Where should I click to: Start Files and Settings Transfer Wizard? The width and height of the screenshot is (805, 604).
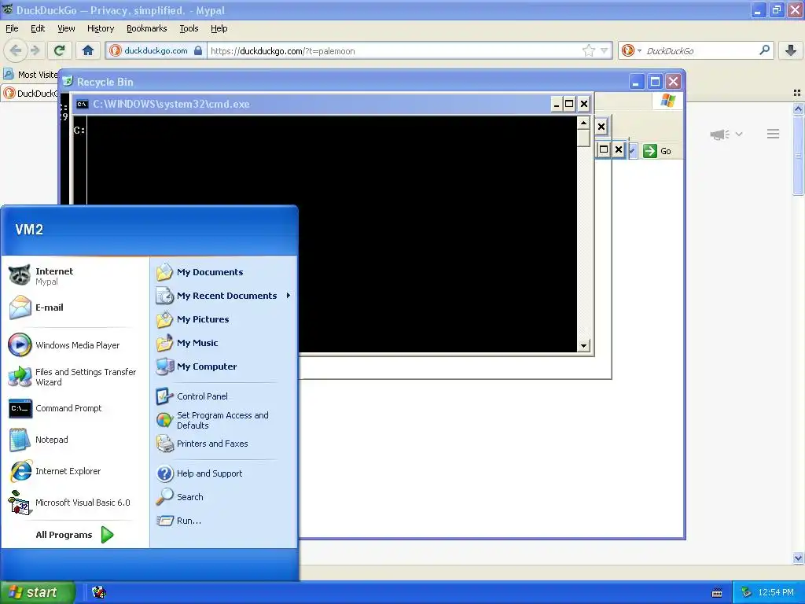point(75,377)
